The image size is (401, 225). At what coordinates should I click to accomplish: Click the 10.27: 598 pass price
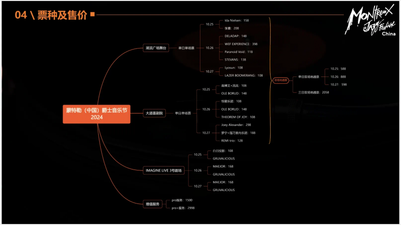pos(339,84)
